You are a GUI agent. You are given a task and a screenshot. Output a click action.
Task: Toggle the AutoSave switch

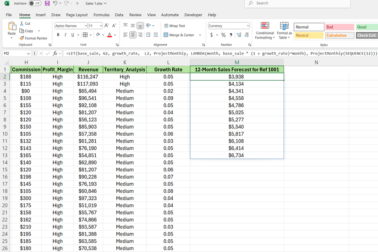35,3
